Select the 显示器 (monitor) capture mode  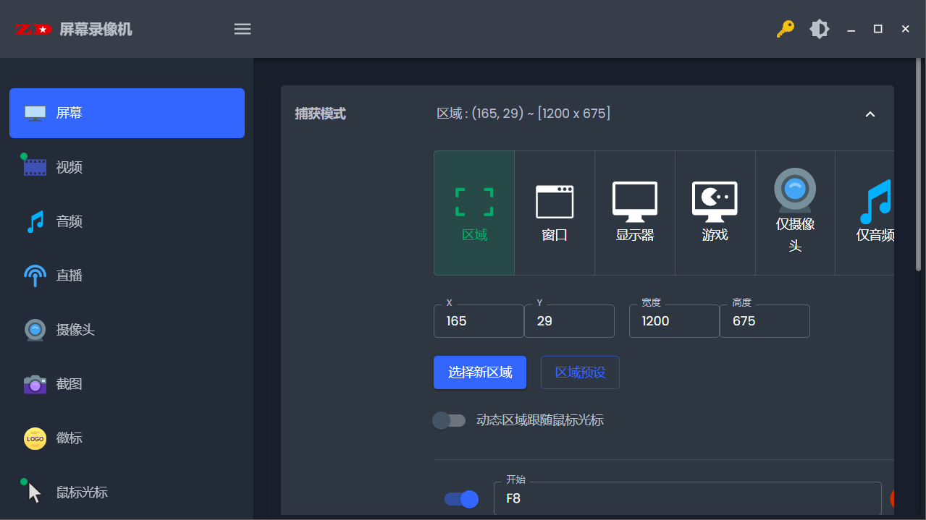coord(634,212)
